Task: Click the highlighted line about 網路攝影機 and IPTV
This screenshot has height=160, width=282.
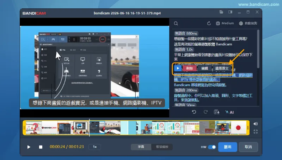Action: [213, 77]
